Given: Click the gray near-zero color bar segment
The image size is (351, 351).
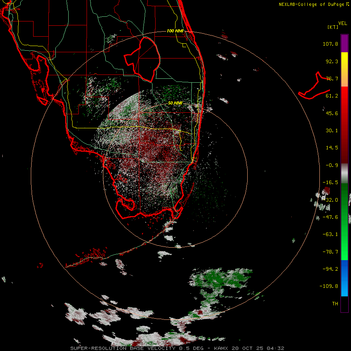Looking at the screenshot, I should pyautogui.click(x=344, y=173).
